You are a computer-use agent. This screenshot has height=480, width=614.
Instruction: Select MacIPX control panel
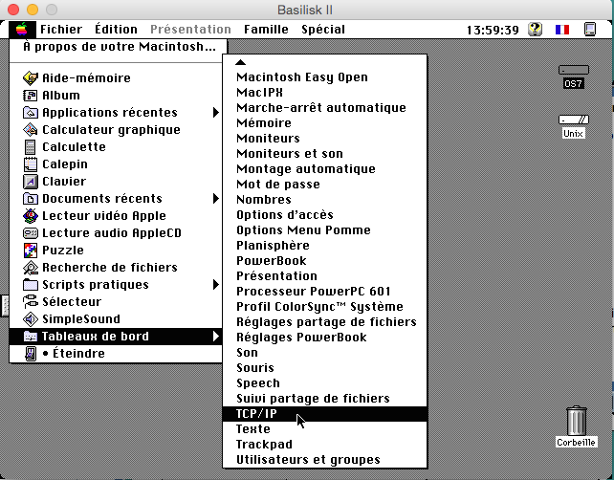click(x=324, y=93)
